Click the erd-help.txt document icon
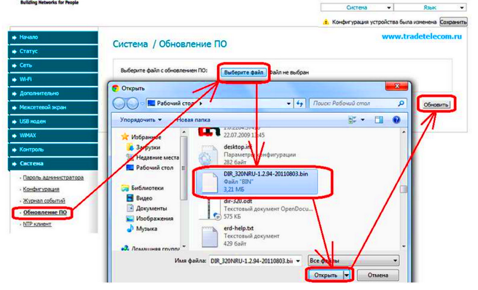Screen dimensions: 478x290 210,236
